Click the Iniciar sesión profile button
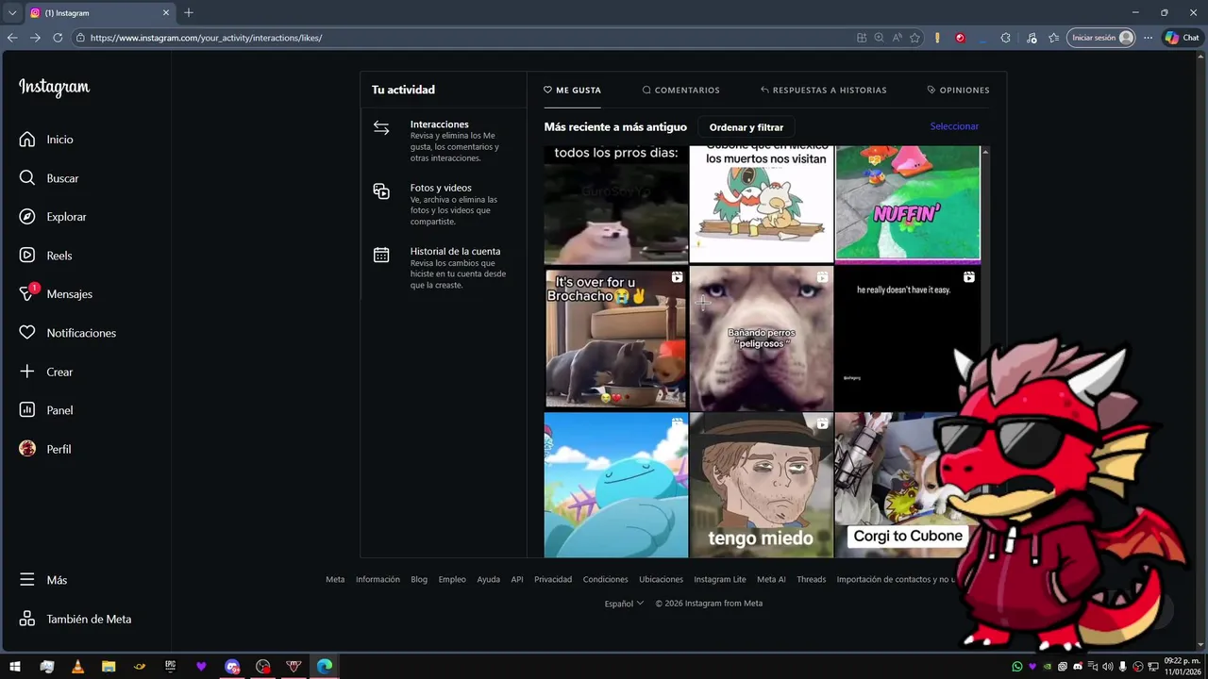 (1101, 38)
